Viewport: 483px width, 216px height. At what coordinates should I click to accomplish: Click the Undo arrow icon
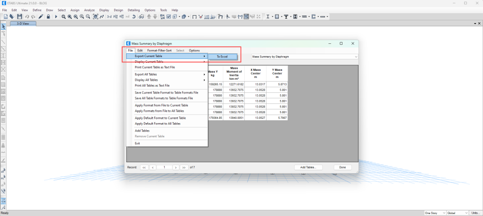27,17
